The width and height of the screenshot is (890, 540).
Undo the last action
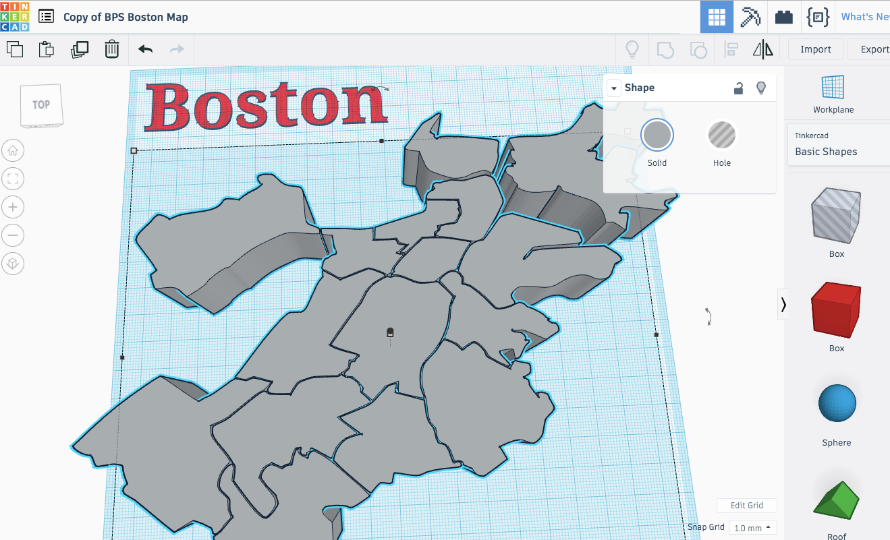[x=144, y=49]
